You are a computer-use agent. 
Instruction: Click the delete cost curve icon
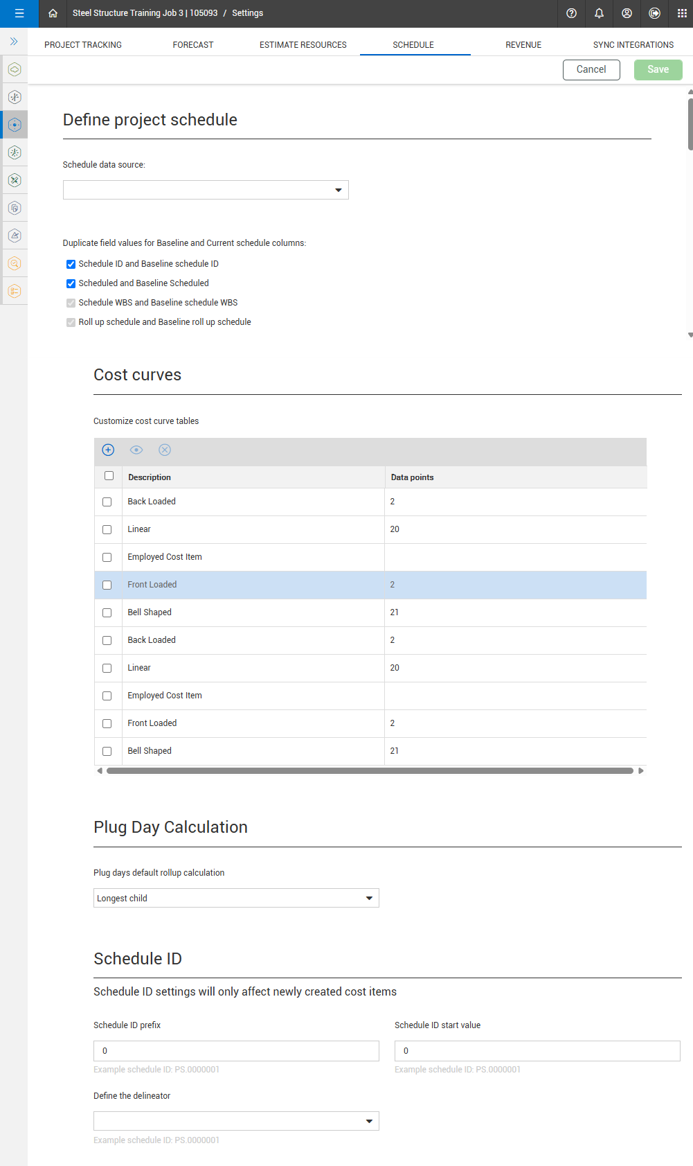click(x=165, y=450)
